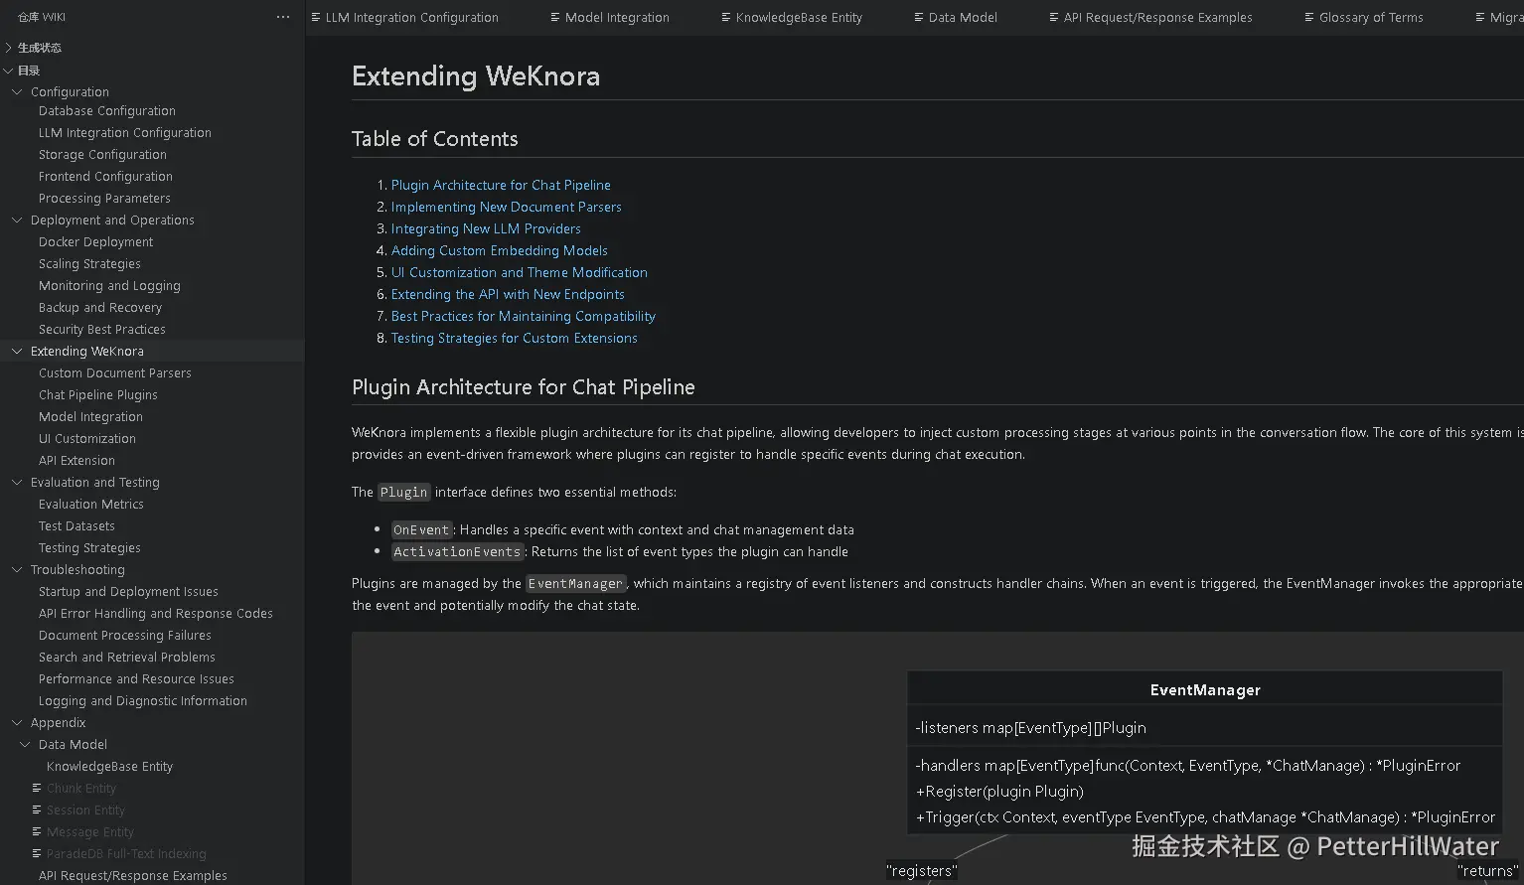This screenshot has height=885, width=1524.
Task: Open API Extension page
Action: coord(76,461)
